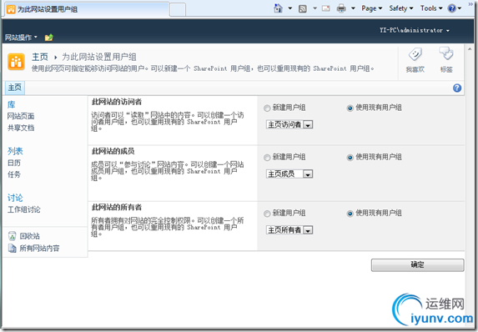This screenshot has height=332, width=478.
Task: Open the 网站操作 site actions menu
Action: click(x=21, y=38)
